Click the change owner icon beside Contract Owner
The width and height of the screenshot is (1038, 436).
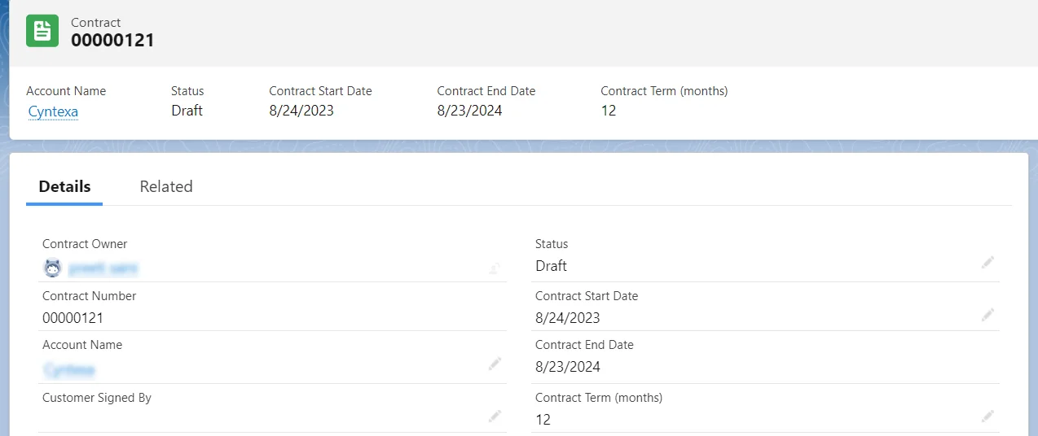[x=495, y=268]
